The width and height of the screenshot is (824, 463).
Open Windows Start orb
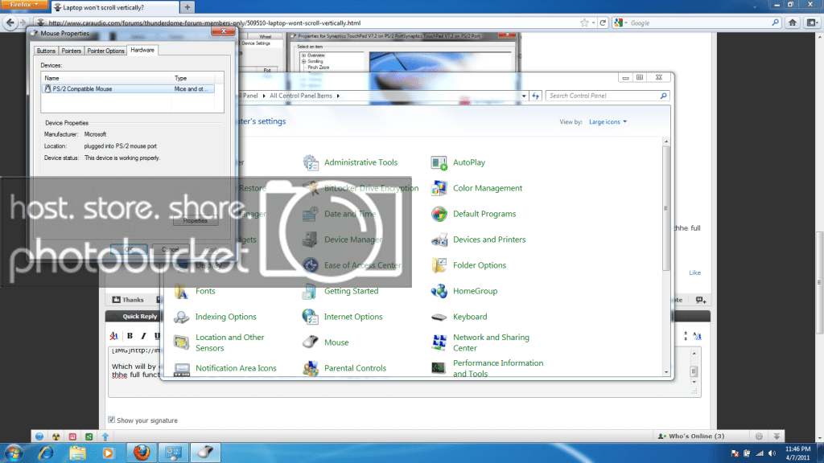[13, 453]
